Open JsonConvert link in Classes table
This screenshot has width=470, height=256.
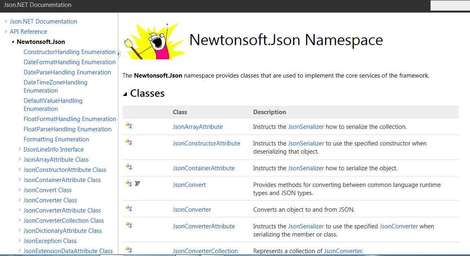189,185
